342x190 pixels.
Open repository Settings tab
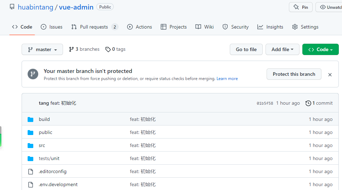coord(305,27)
